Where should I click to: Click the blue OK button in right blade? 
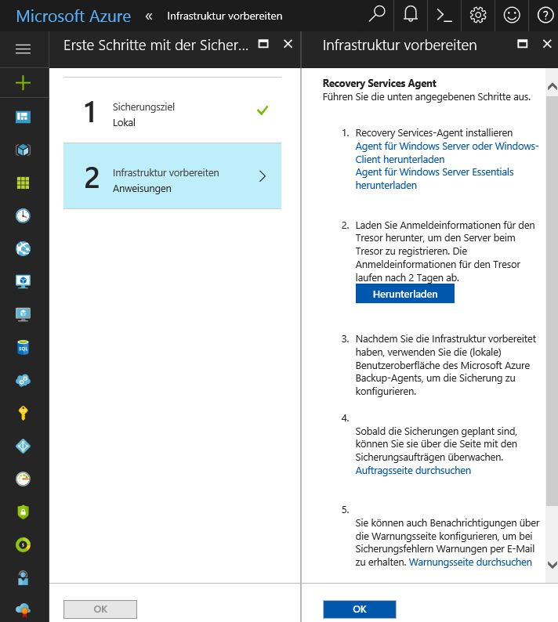pos(360,609)
